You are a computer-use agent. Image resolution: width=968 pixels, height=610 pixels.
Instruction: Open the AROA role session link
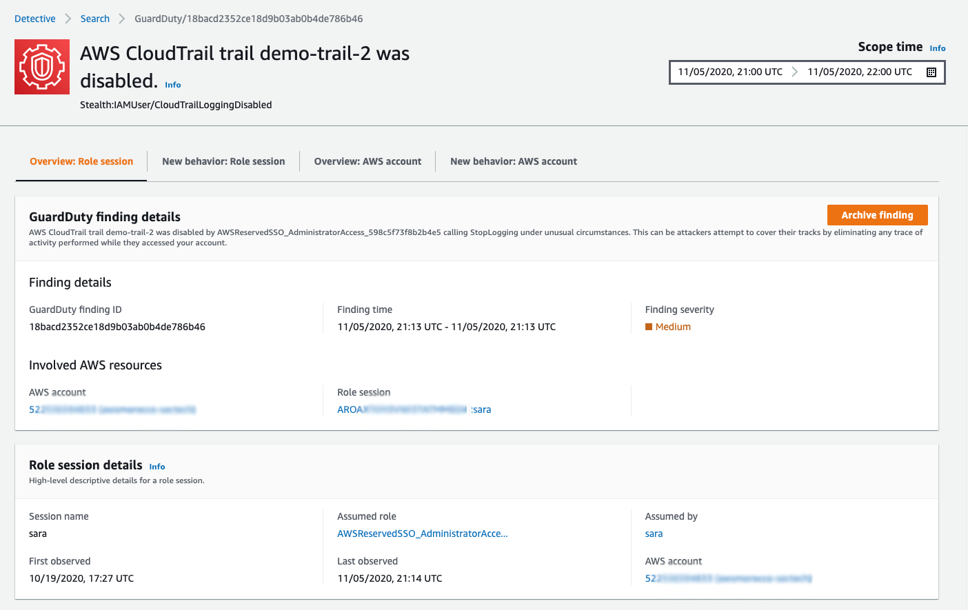tap(414, 409)
